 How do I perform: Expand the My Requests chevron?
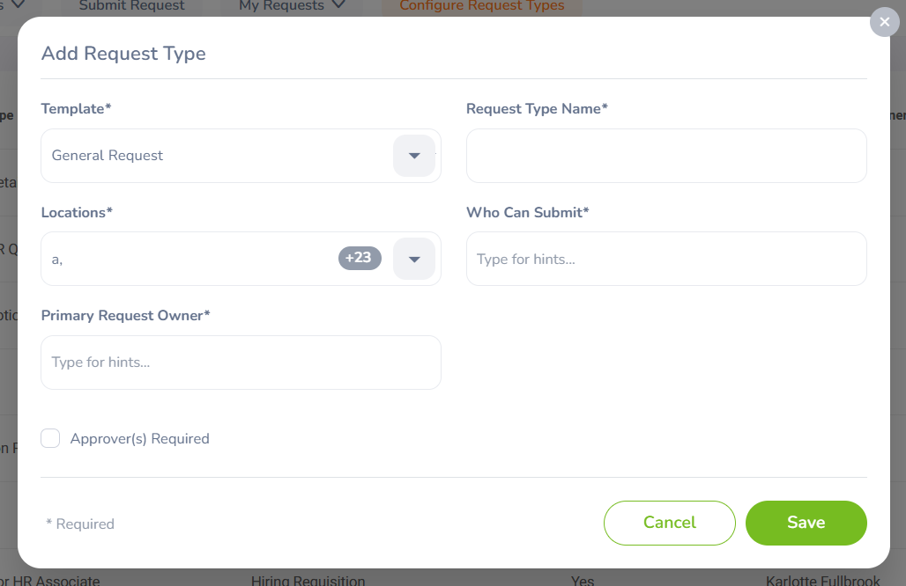click(339, 6)
